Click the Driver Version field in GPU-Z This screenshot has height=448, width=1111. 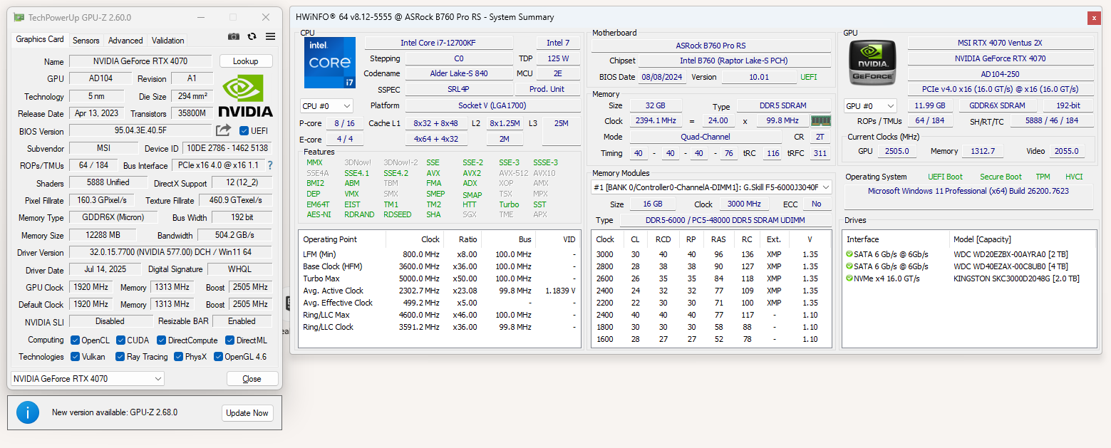tap(170, 253)
